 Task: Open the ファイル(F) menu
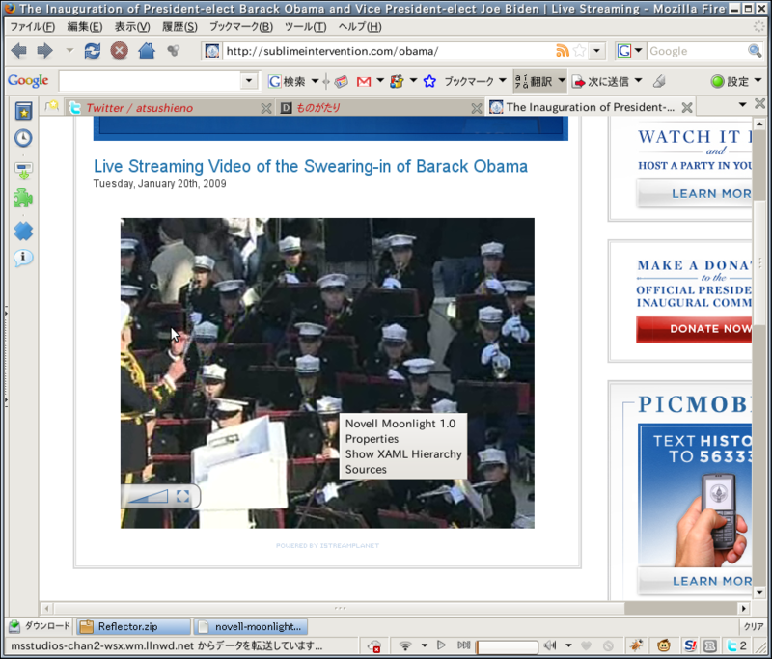click(32, 27)
